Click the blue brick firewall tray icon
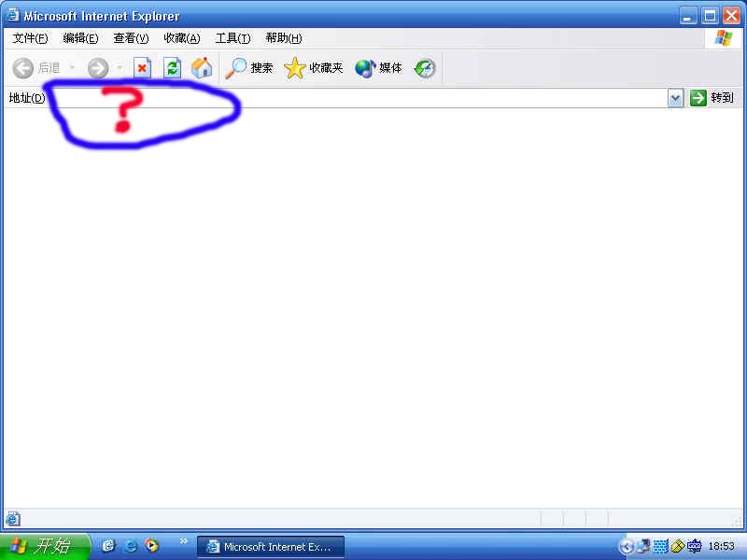The width and height of the screenshot is (747, 560). pos(660,546)
